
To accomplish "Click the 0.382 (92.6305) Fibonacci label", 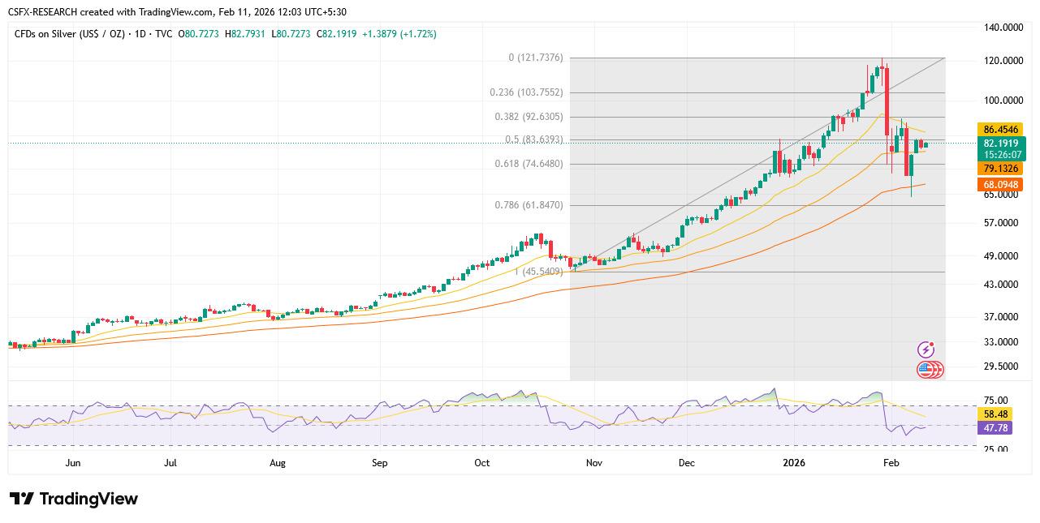I will pyautogui.click(x=529, y=117).
